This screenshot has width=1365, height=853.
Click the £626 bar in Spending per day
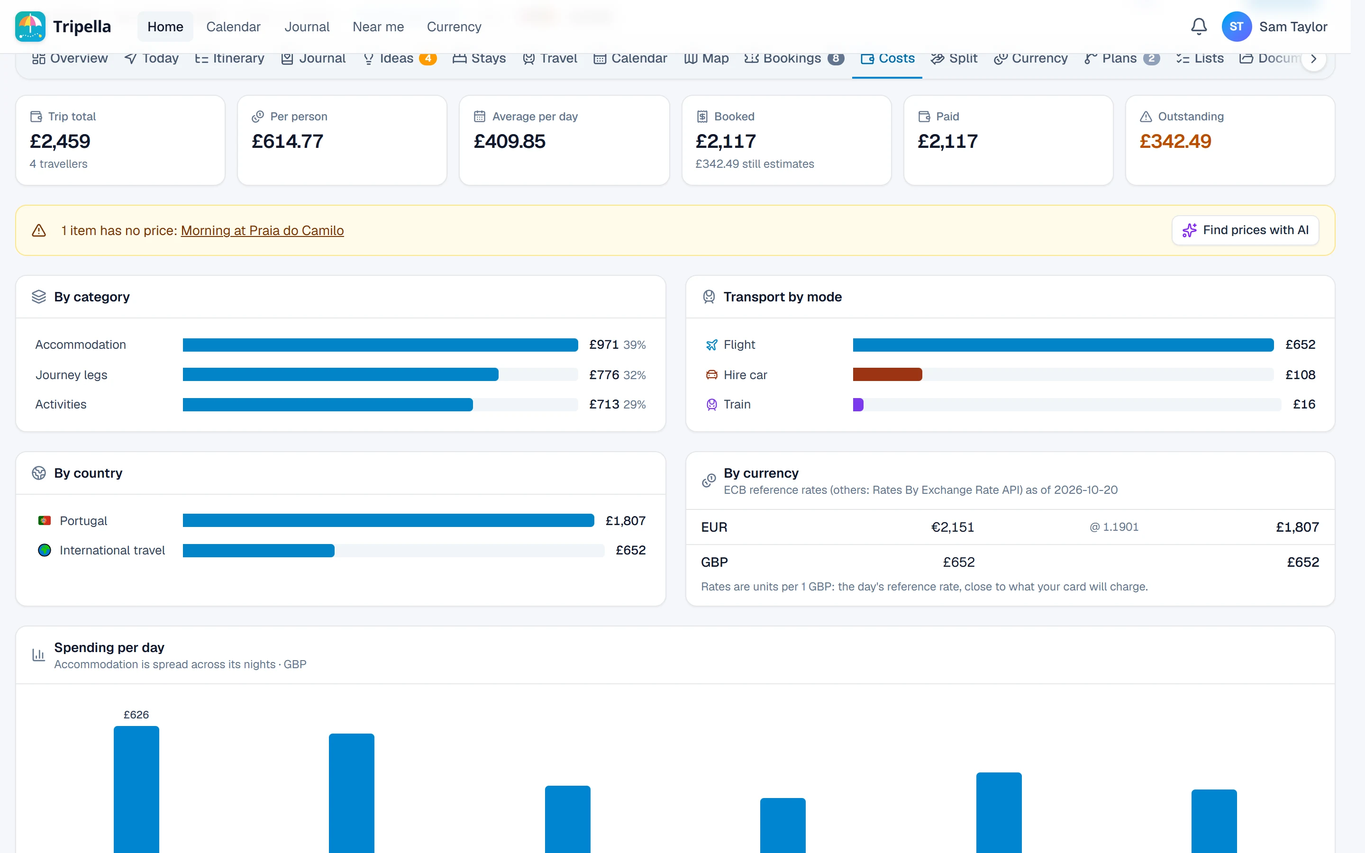[x=136, y=789]
